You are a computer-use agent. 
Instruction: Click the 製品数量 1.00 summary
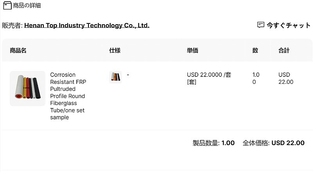click(x=214, y=143)
